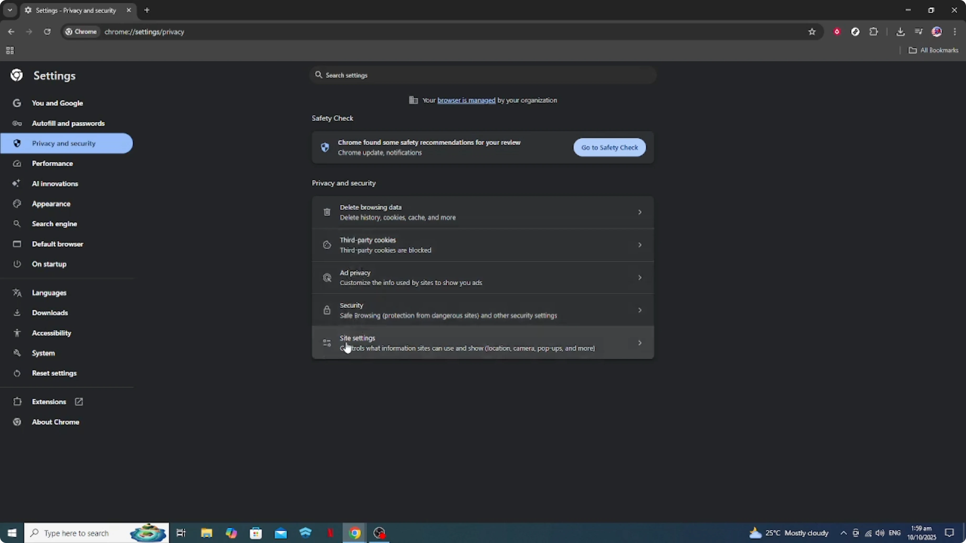The height and width of the screenshot is (543, 966).
Task: Open the grid icon below the address bar
Action: pos(10,50)
